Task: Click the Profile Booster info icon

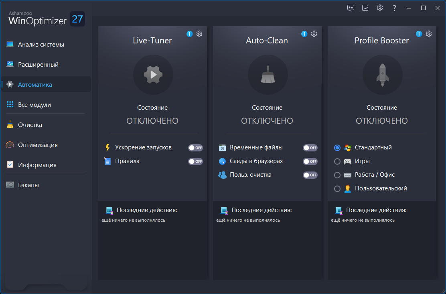Action: click(x=419, y=34)
